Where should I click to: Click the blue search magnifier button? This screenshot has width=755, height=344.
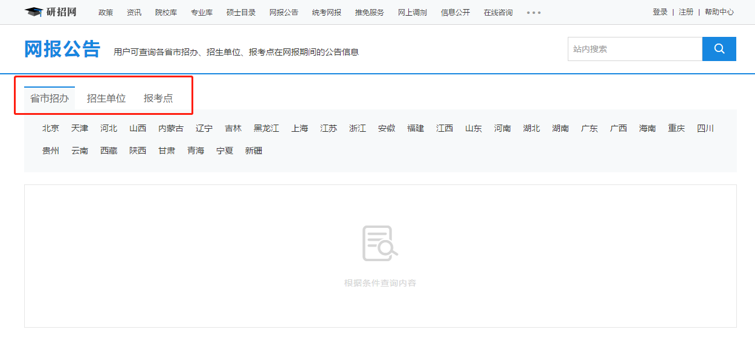tap(719, 49)
